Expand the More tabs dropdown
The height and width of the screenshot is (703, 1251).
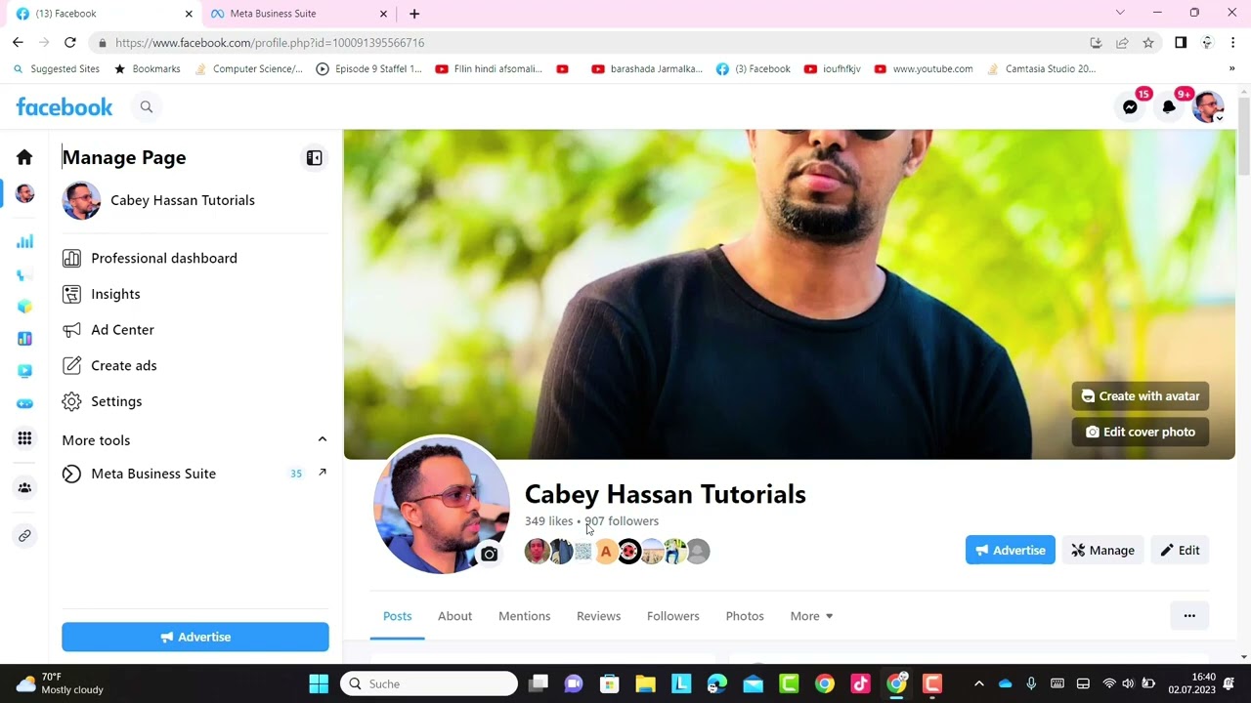[811, 616]
